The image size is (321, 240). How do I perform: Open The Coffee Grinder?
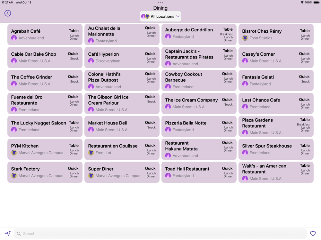coord(45,80)
